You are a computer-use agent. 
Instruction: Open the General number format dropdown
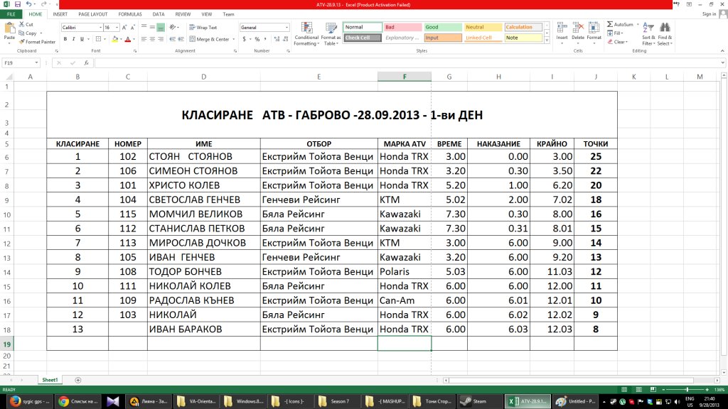[x=287, y=28]
